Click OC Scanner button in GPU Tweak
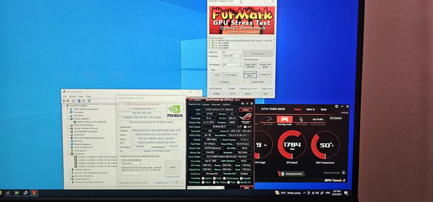Viewport: 433px width, 202px height. point(336,118)
